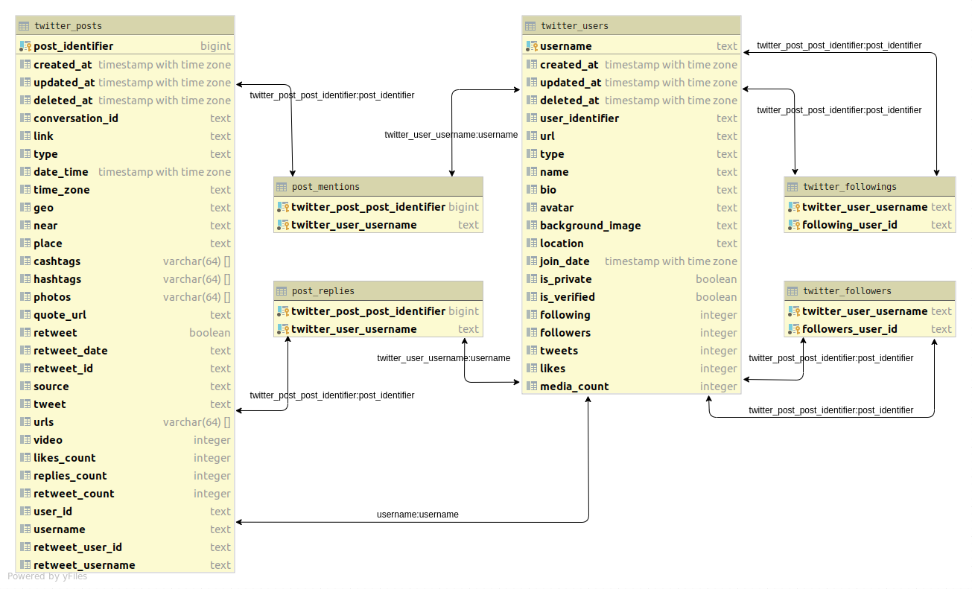Click the twitter_followers table header icon

pyautogui.click(x=793, y=291)
